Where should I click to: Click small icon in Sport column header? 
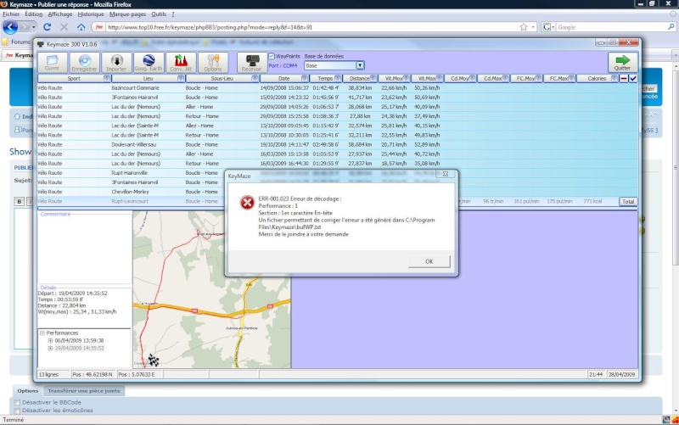tap(107, 78)
